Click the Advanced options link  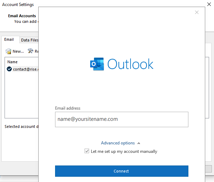(118, 143)
